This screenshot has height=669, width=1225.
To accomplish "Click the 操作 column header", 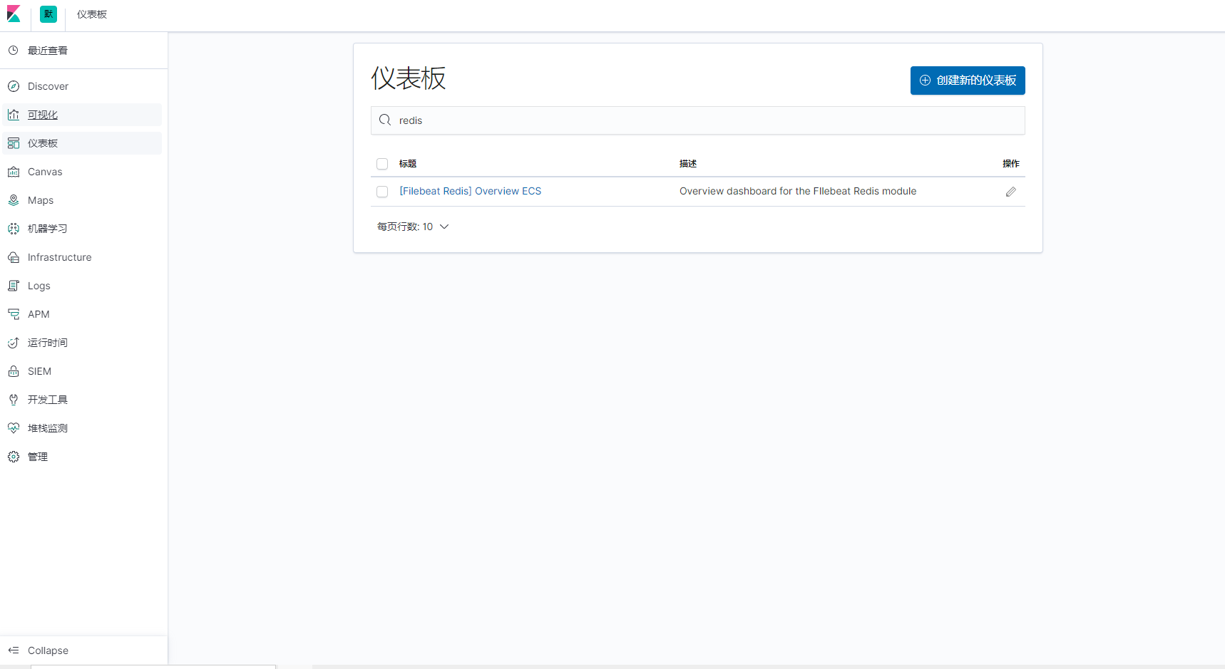I will [x=1011, y=164].
